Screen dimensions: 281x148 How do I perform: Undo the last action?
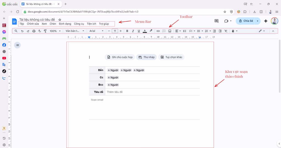tap(22, 31)
